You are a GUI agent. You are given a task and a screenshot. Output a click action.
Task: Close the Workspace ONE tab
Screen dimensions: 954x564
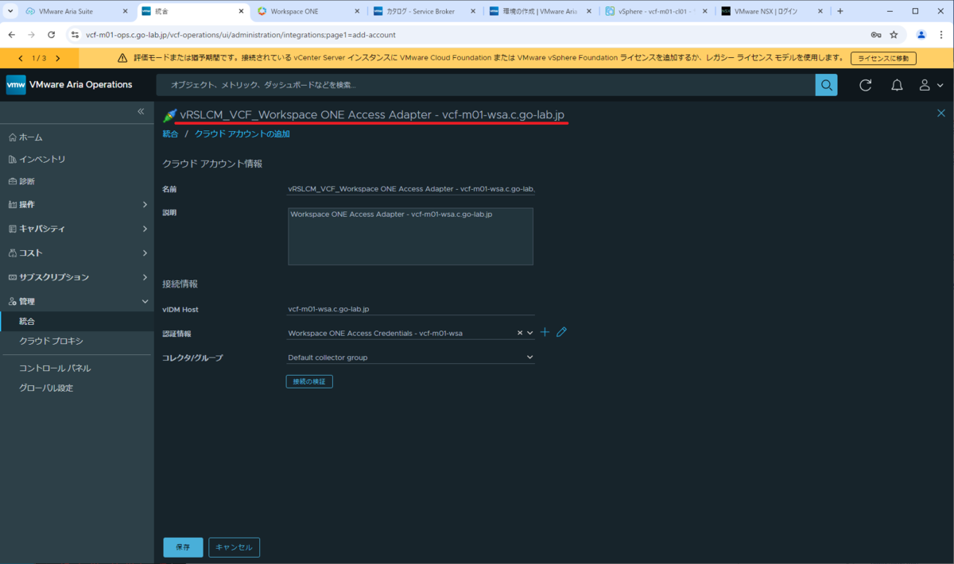tap(358, 11)
